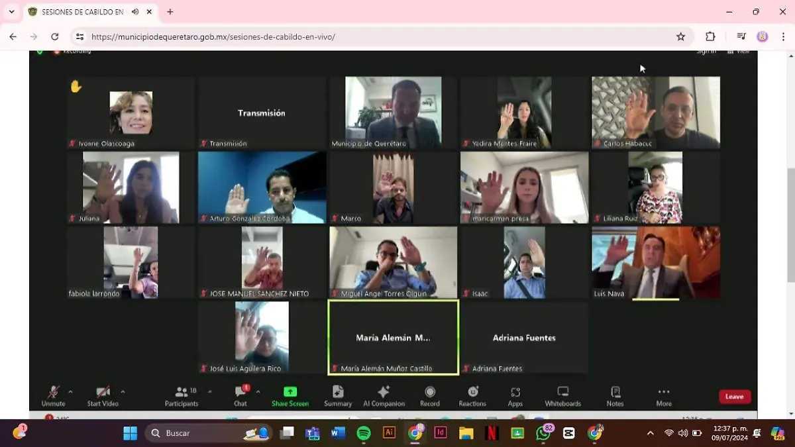795x447 pixels.
Task: Click the Share Screen icon
Action: tap(290, 392)
